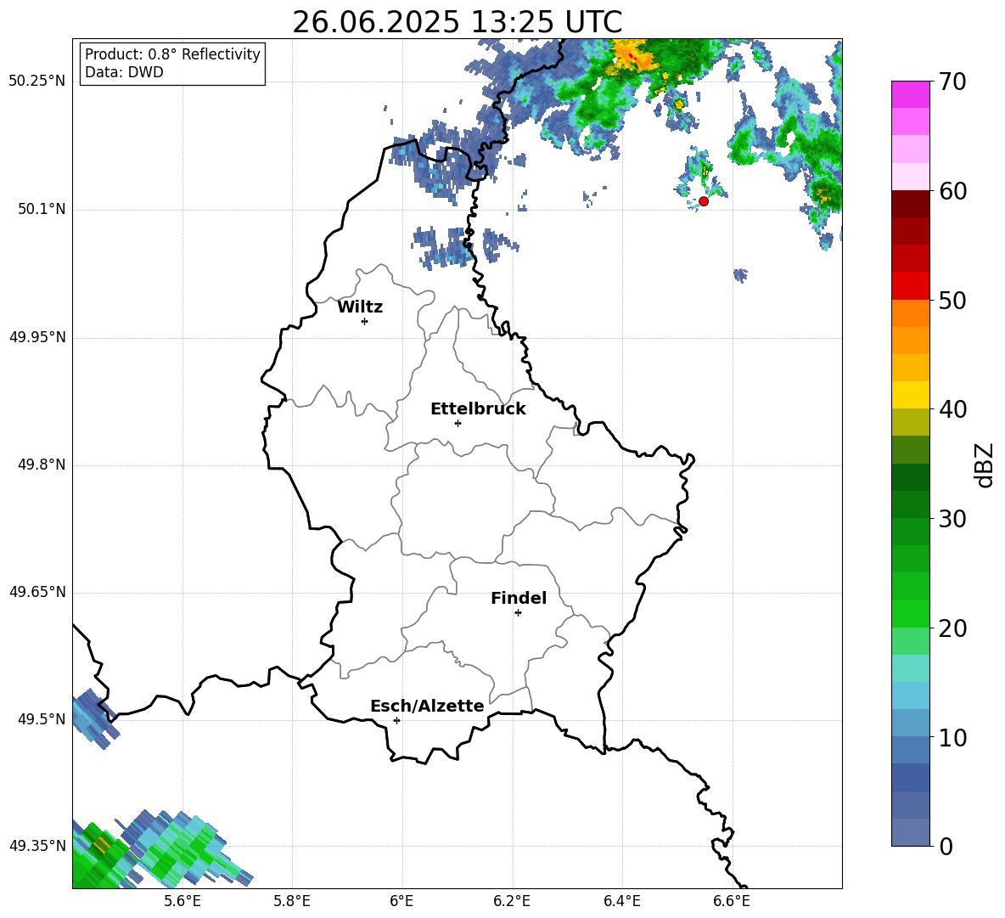
Task: Click the 6°E longitude label
Action: pos(401,901)
